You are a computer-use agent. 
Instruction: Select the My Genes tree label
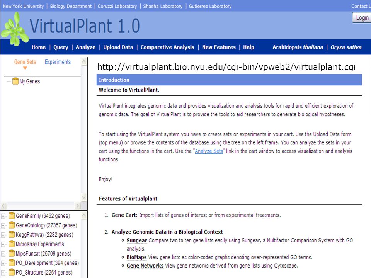(30, 81)
